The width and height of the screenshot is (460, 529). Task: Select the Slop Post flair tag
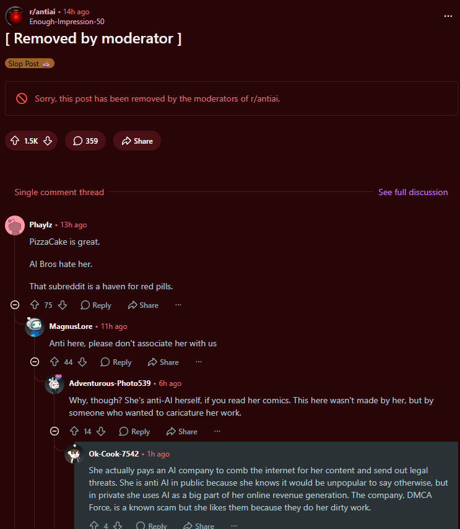point(30,63)
